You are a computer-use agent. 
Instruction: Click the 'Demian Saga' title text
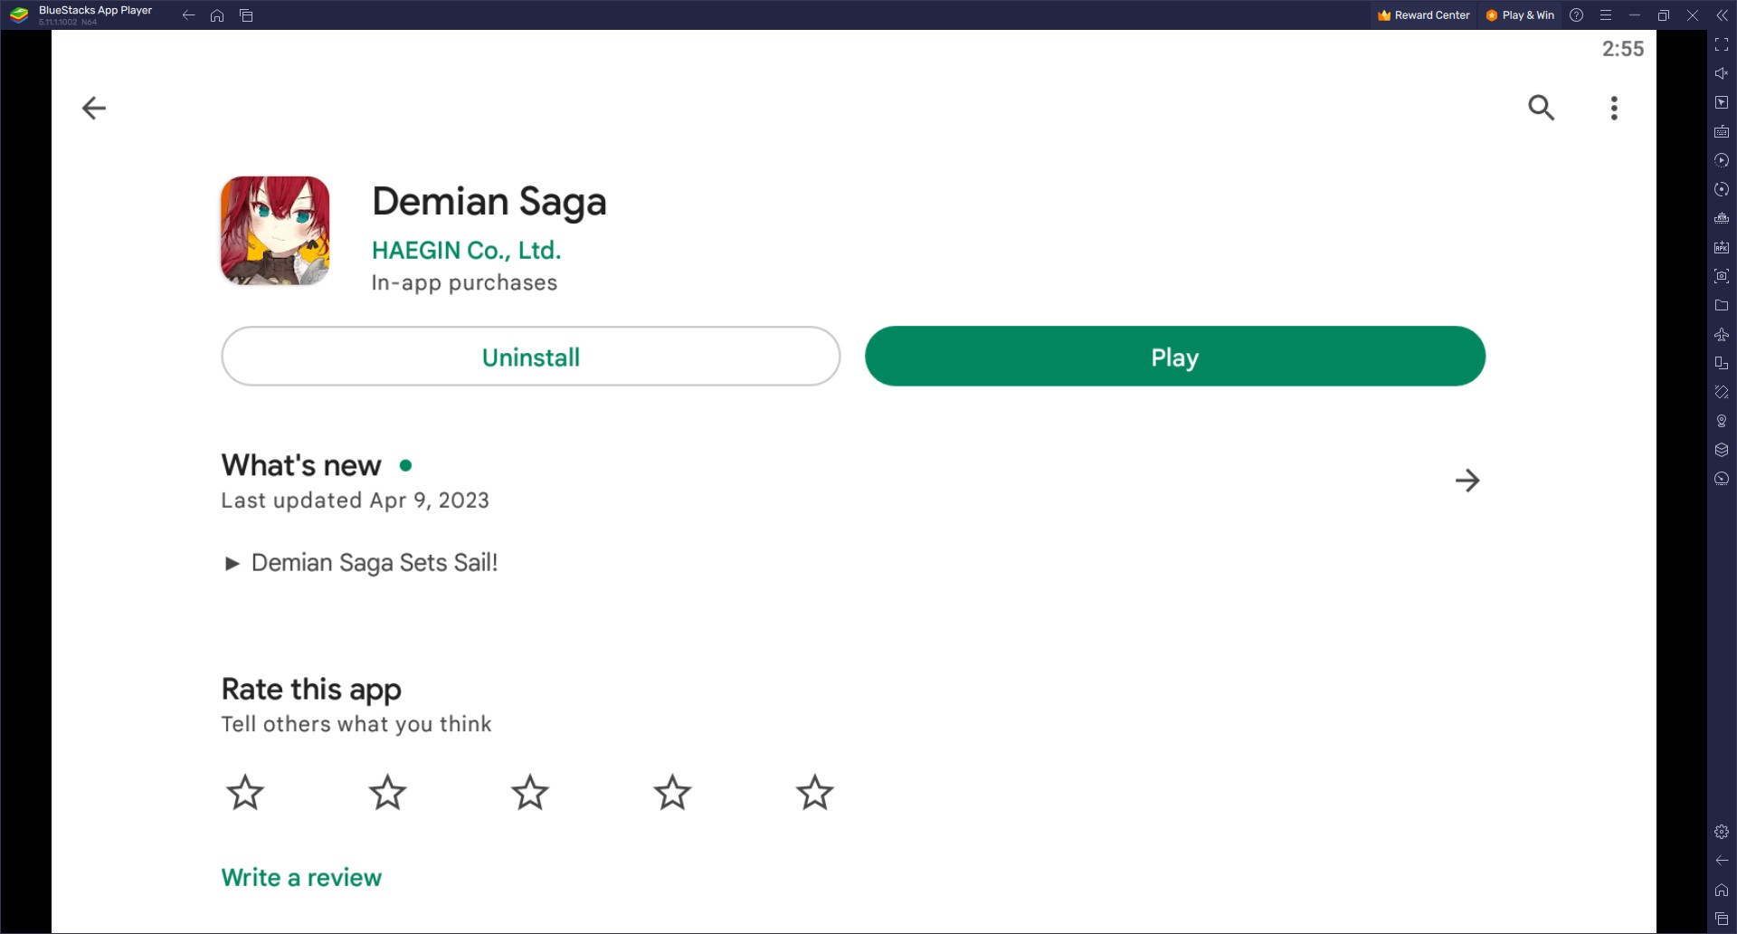[489, 202]
